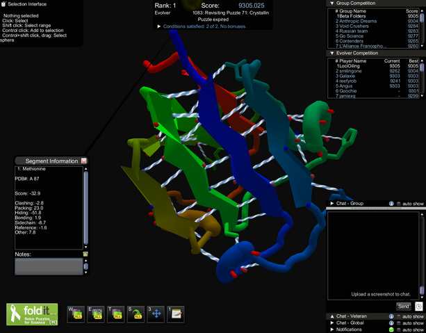This screenshot has width=426, height=333.
Task: Click the Chat - Veteran label
Action: coord(351,316)
